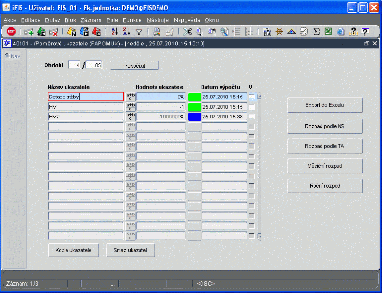Open the Funkce menu
The width and height of the screenshot is (382, 293).
coord(132,20)
